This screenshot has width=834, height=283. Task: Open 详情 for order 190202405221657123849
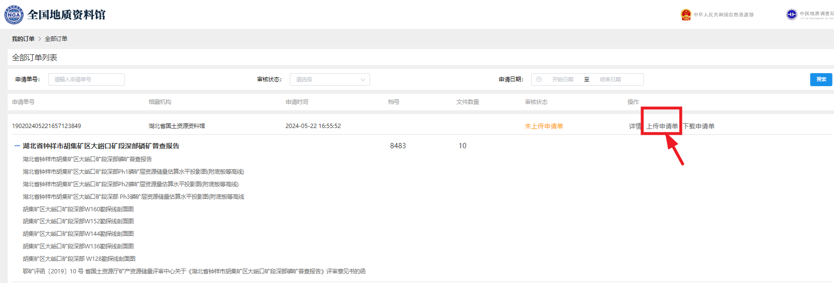[635, 126]
